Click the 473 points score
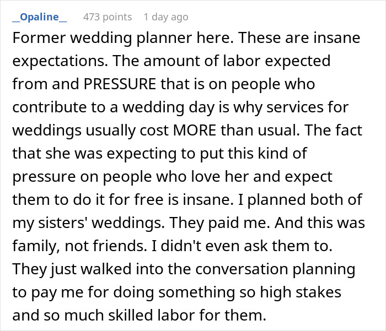This screenshot has width=386, height=331. 108,17
